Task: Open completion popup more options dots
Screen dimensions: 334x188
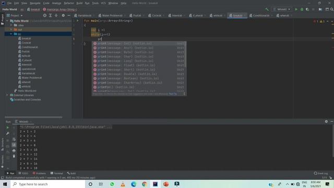Action: tap(184, 94)
